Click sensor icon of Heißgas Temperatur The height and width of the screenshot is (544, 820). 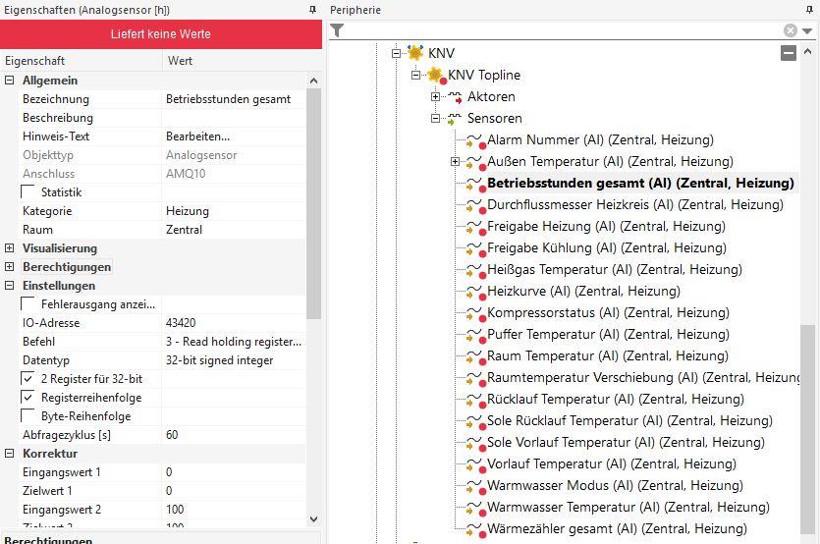click(475, 270)
